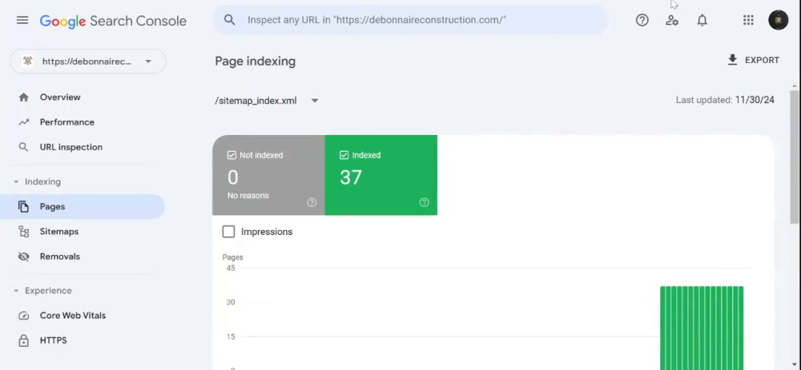This screenshot has height=370, width=801.
Task: Click the Overview home icon
Action: (23, 97)
